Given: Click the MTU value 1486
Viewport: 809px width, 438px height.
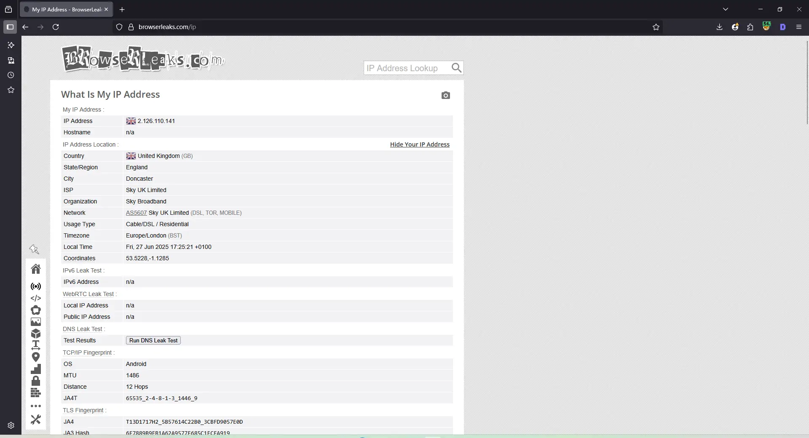Looking at the screenshot, I should point(132,375).
